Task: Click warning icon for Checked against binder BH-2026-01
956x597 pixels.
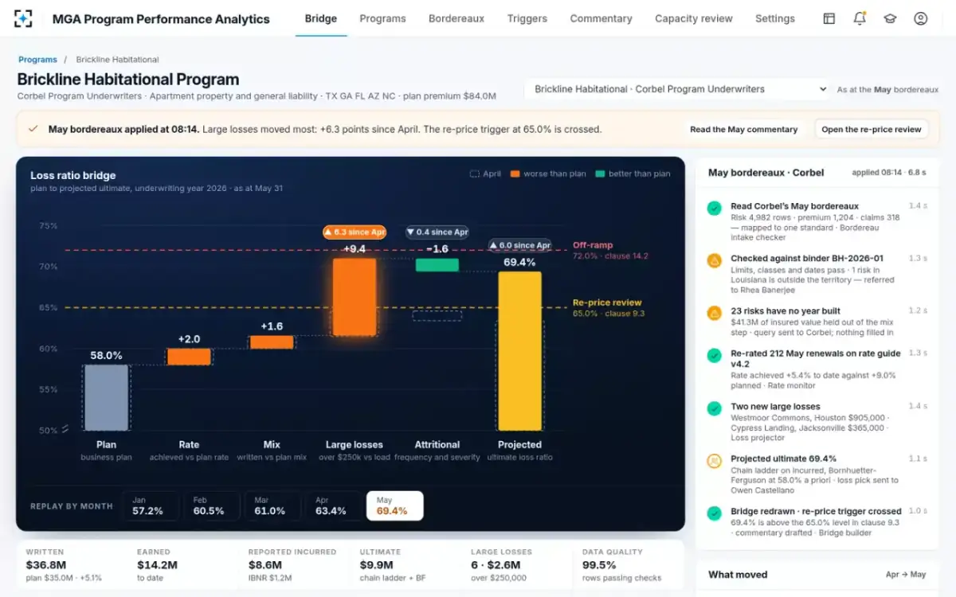Action: (715, 260)
